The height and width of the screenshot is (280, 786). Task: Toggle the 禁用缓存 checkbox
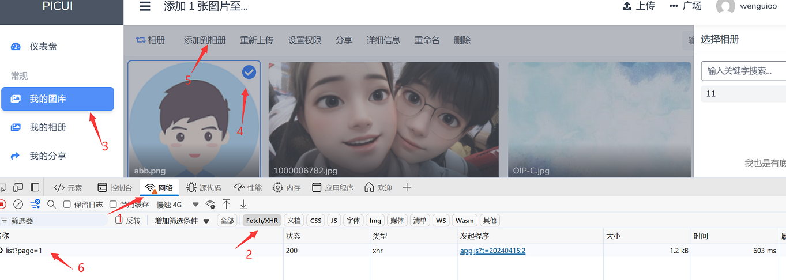114,205
